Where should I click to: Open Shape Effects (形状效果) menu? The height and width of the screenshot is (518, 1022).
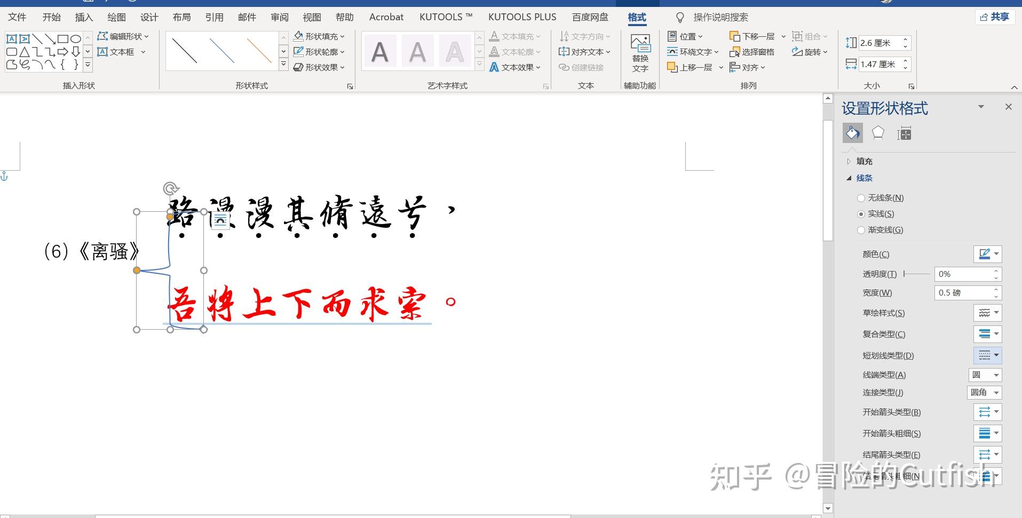[319, 67]
